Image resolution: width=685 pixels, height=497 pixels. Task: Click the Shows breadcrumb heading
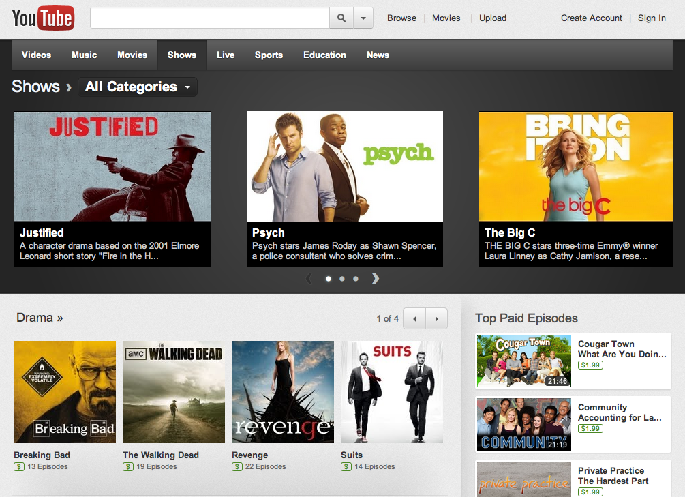(35, 87)
